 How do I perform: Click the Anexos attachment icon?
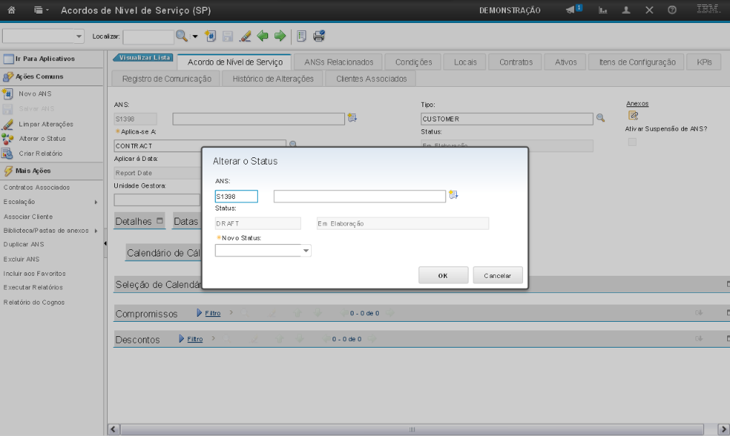[x=633, y=115]
